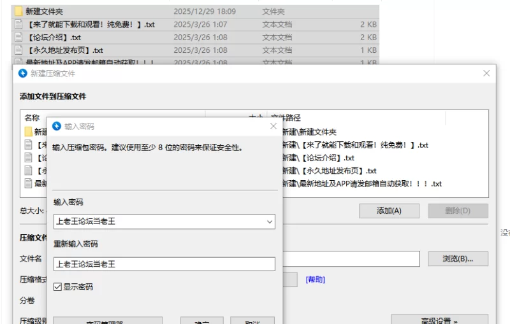
Task: Open the [帮助] link
Action: tap(315, 279)
